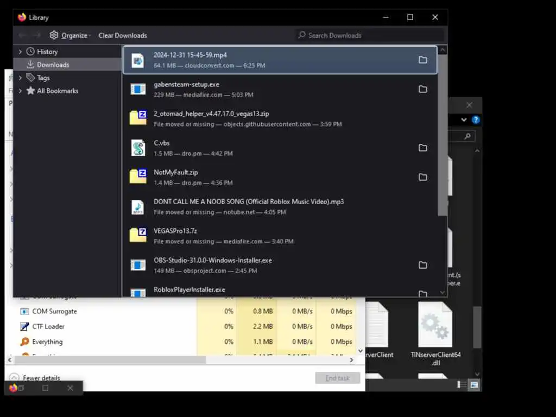Click the NotMyFault.zip archive icon
The image size is (556, 417).
pos(138,176)
